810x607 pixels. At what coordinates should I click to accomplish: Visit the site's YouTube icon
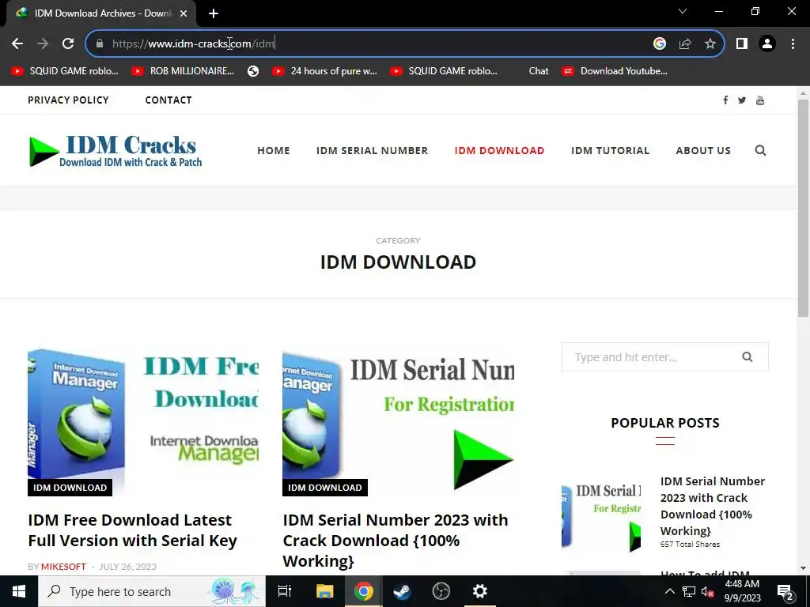click(x=760, y=100)
